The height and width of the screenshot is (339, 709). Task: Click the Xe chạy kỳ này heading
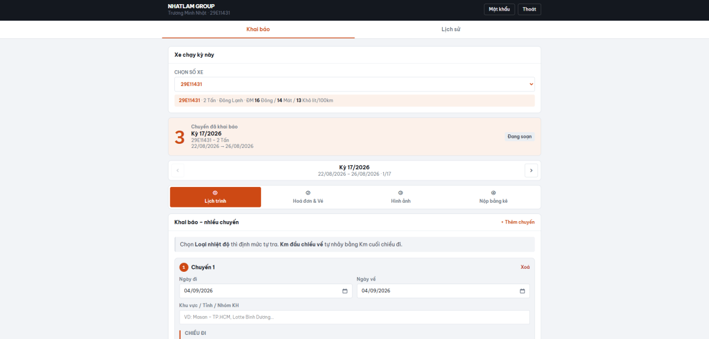click(x=194, y=55)
